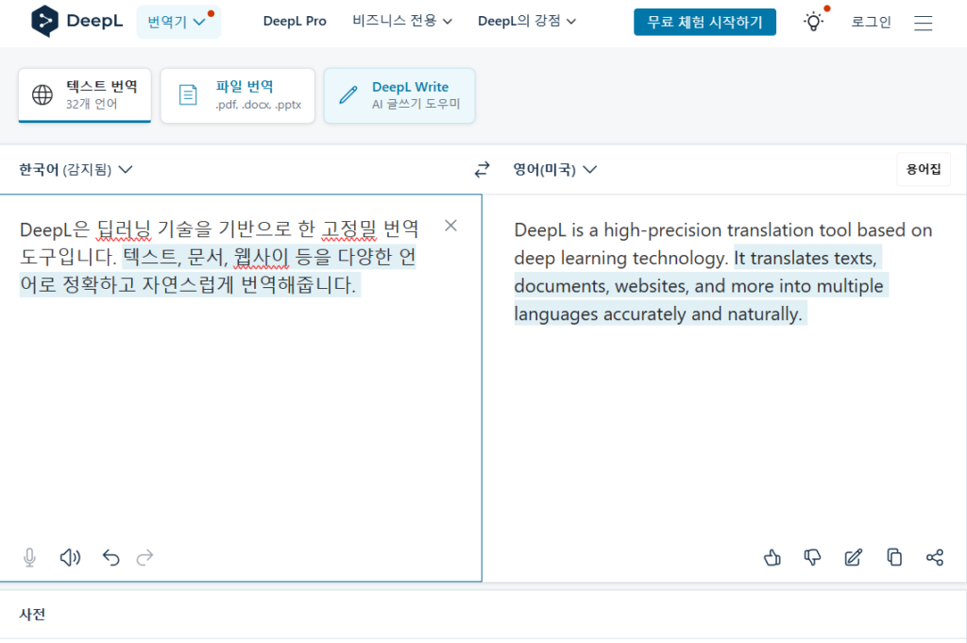Click the redo arrow icon
The width and height of the screenshot is (967, 643).
(144, 557)
